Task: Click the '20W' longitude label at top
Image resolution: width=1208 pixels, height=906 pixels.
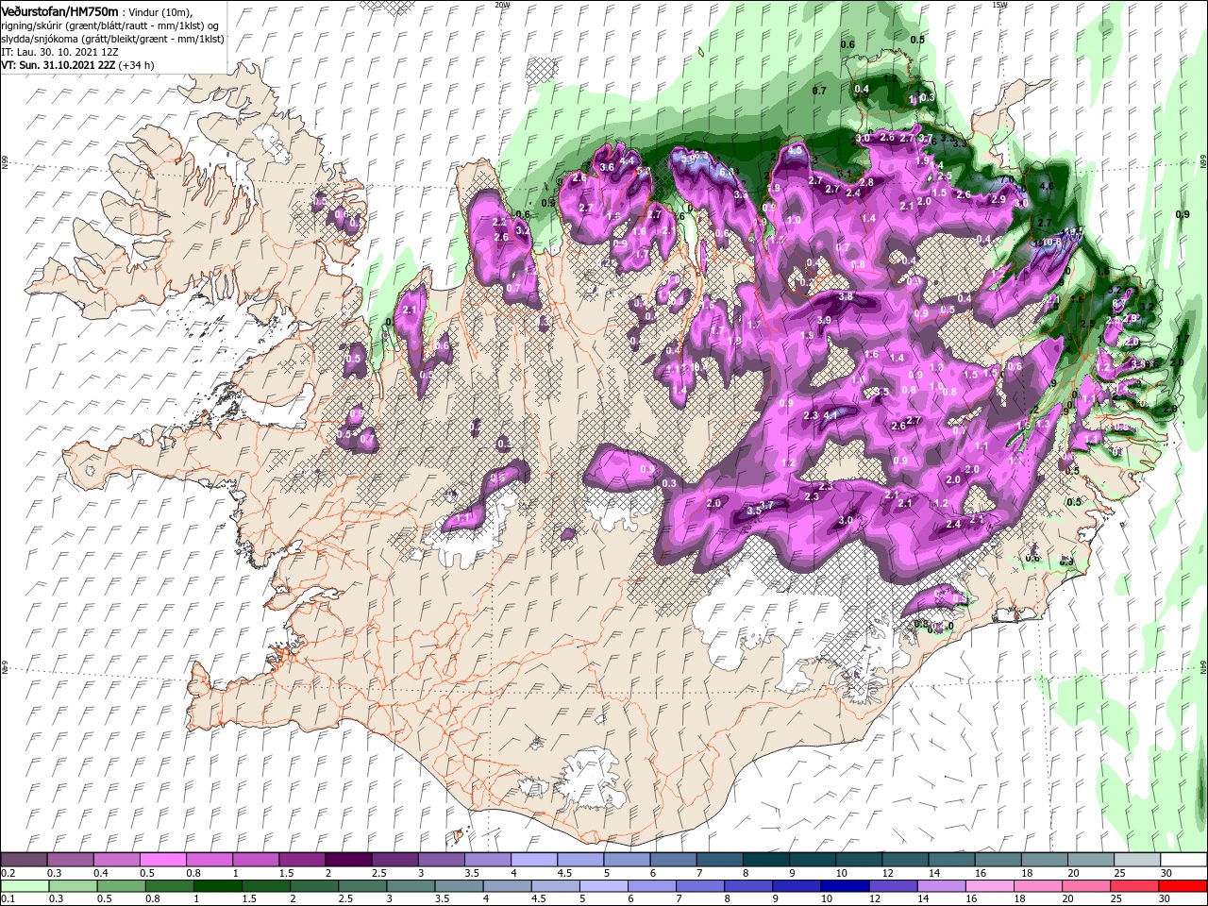Action: click(502, 5)
